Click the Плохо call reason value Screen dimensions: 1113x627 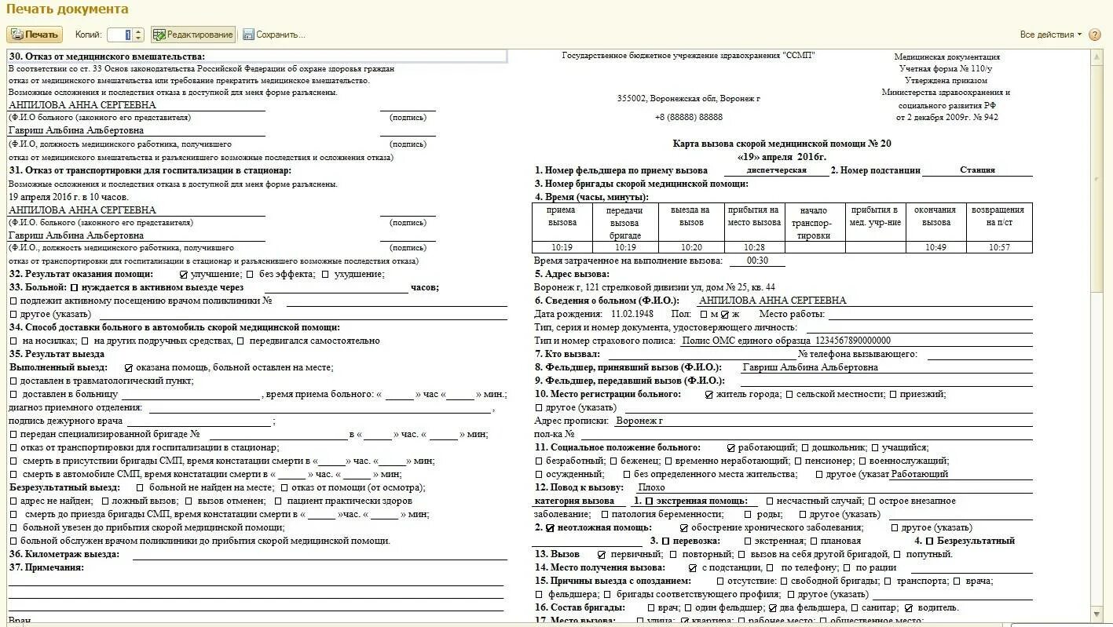pos(652,487)
